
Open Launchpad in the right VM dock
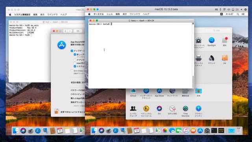click(109, 131)
